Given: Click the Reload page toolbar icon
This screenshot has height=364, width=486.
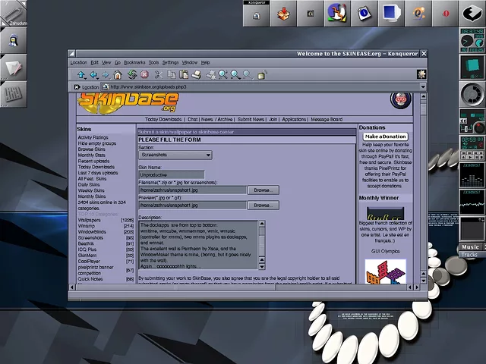Looking at the screenshot, I should 132,75.
